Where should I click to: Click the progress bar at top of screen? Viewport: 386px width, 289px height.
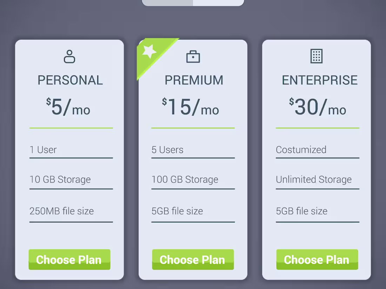193,2
